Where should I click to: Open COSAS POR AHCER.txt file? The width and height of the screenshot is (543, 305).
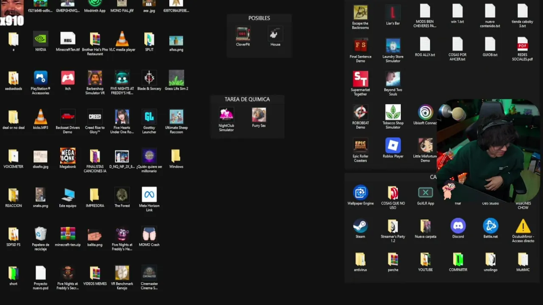tap(457, 44)
